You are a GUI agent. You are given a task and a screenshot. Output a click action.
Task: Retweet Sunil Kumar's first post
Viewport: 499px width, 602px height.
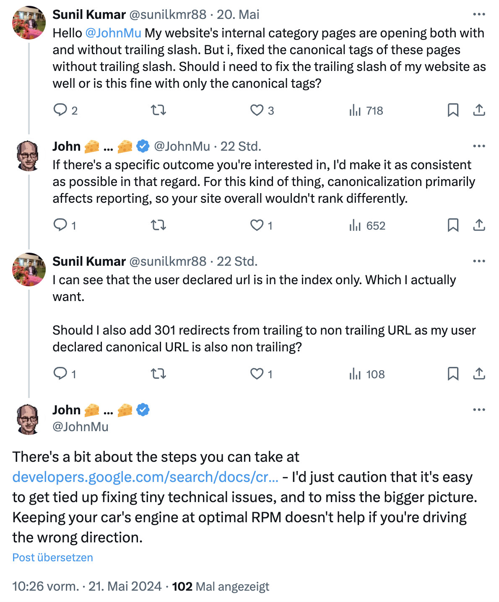[x=158, y=110]
